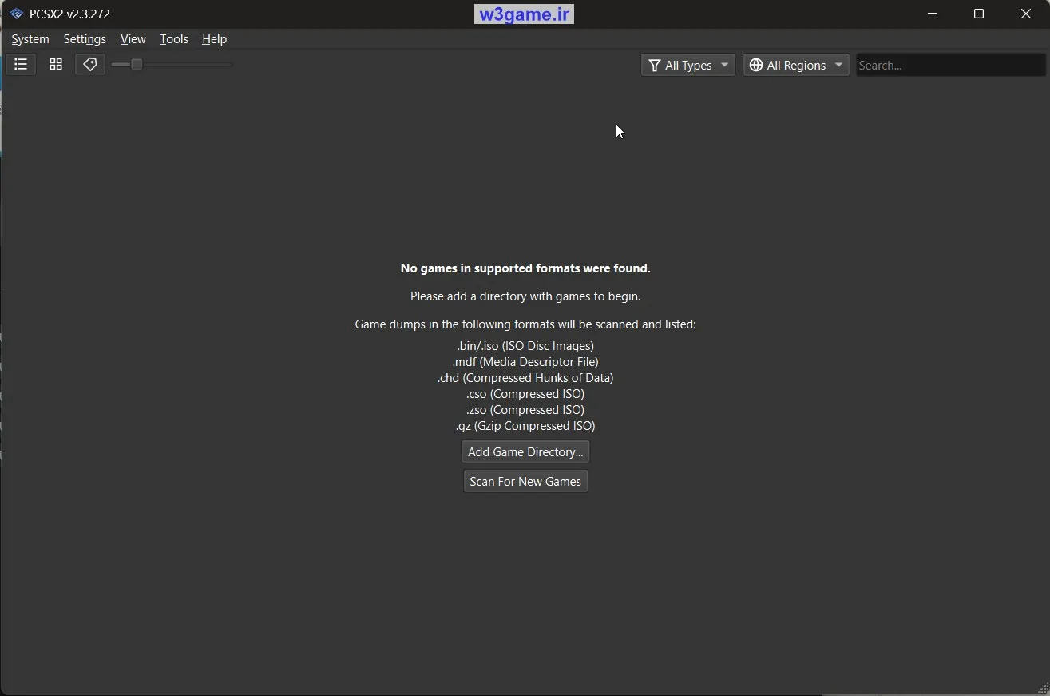Image resolution: width=1050 pixels, height=696 pixels.
Task: Click the globe icon in the regions filter
Action: pos(756,66)
